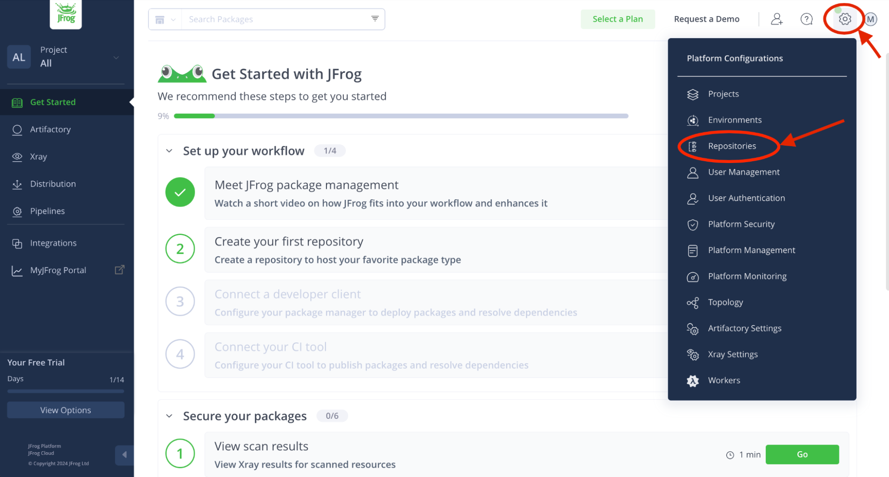
Task: Open the search filter options
Action: tap(374, 19)
